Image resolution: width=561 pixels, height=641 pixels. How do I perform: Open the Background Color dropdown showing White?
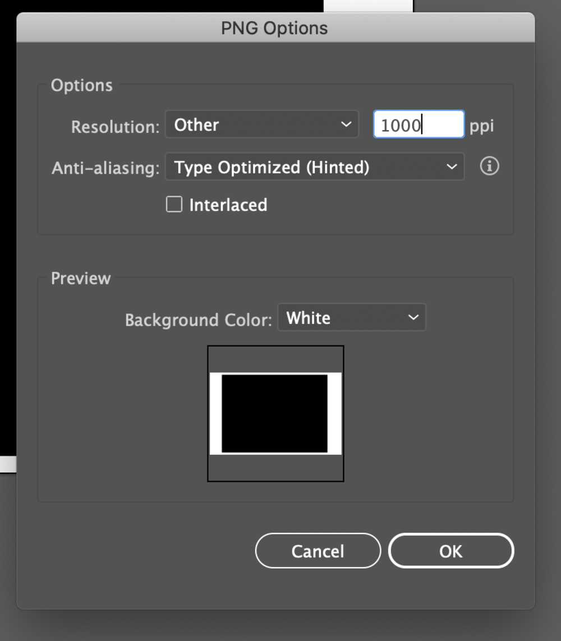pyautogui.click(x=352, y=317)
